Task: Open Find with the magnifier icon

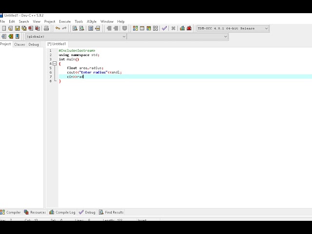Action: (x=75, y=28)
